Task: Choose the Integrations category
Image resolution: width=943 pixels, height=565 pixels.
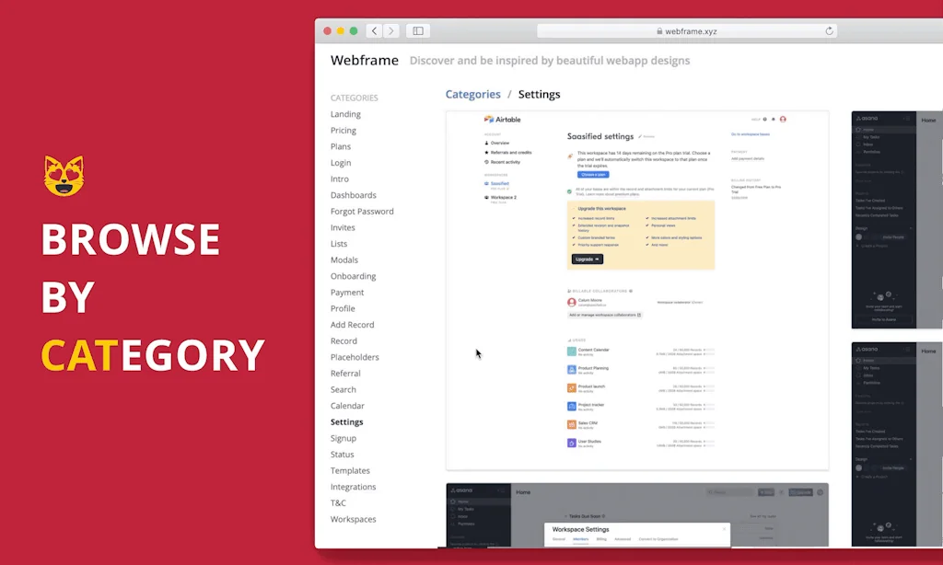Action: 353,488
